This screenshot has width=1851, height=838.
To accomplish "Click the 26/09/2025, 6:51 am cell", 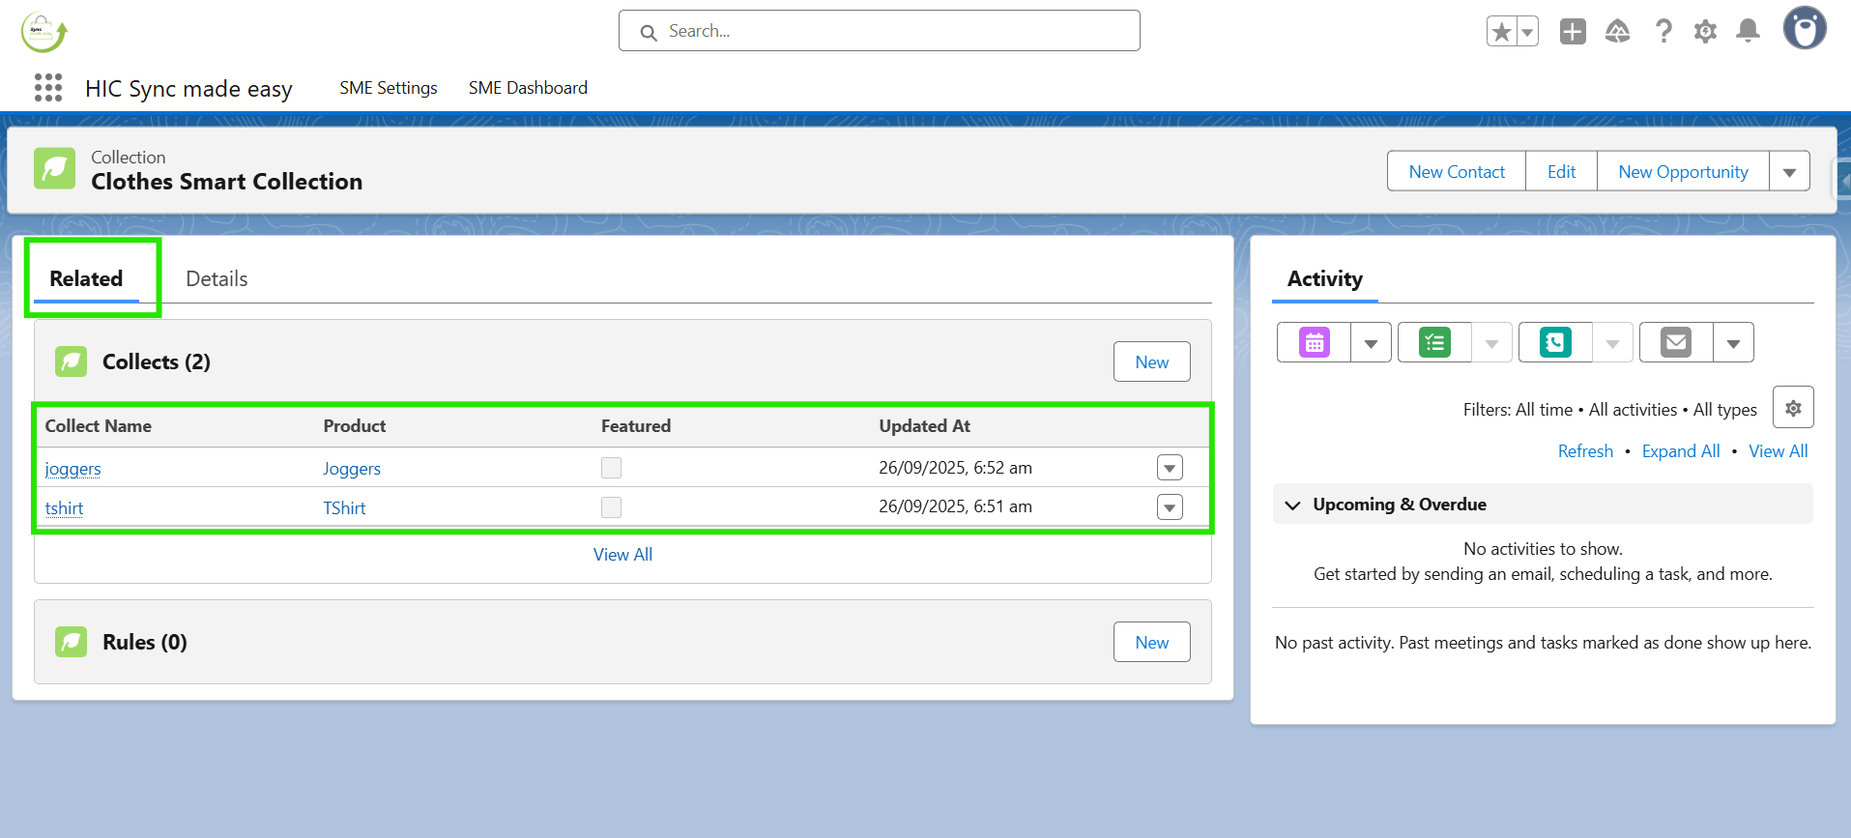I will (955, 506).
